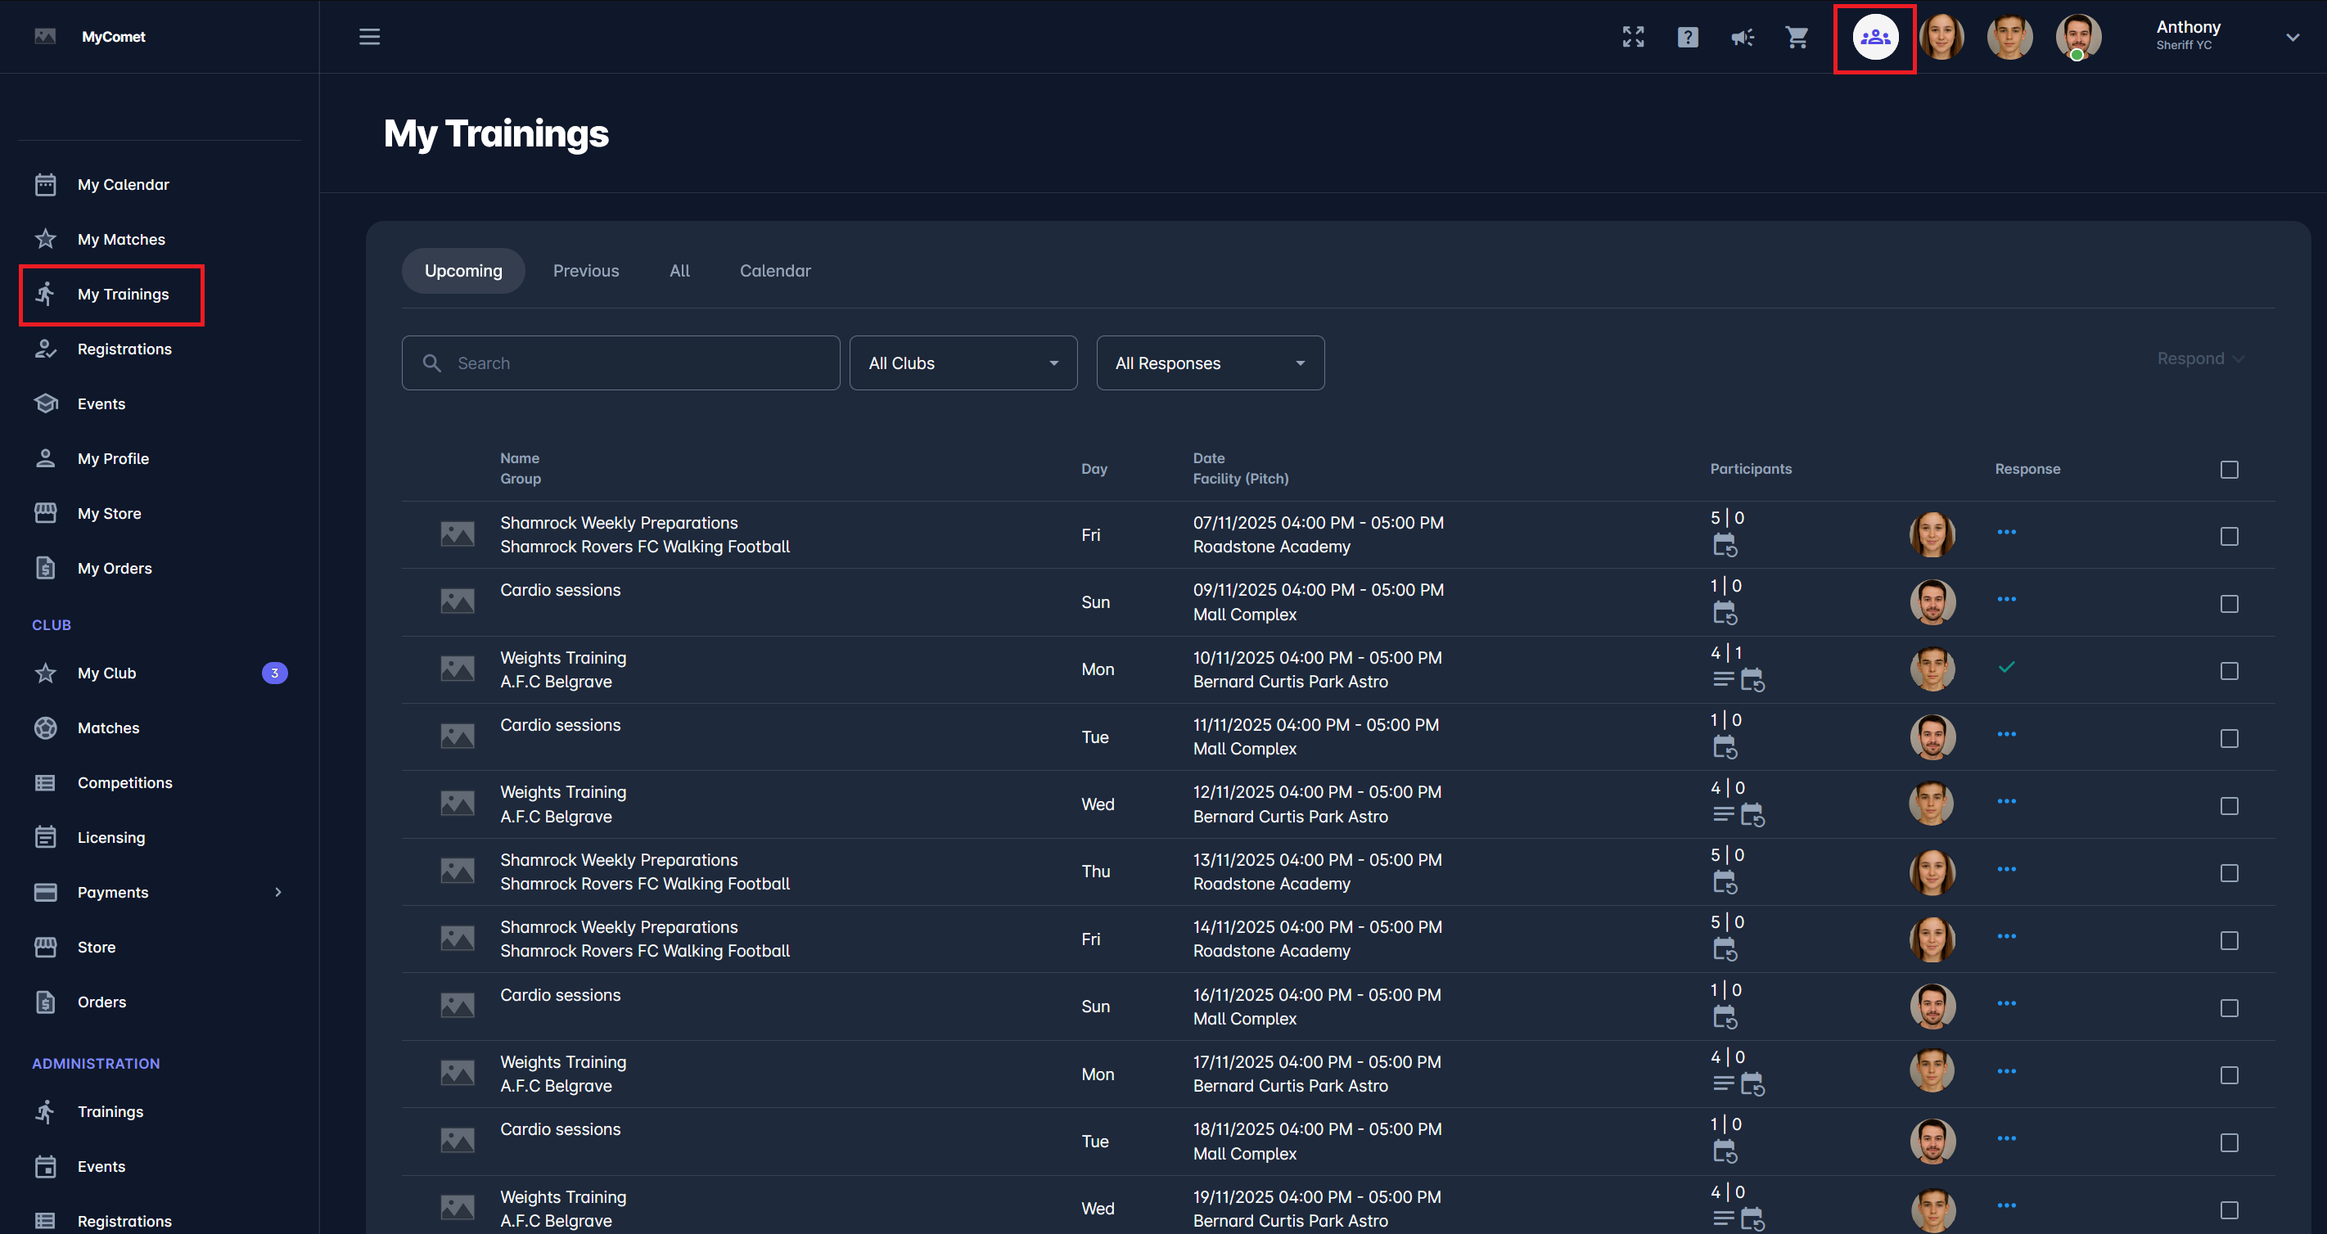Open the All Responses dropdown

click(x=1210, y=363)
